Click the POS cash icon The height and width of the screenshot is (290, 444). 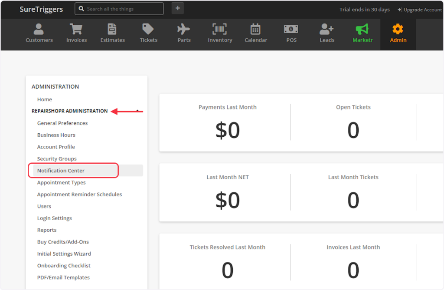pos(291,29)
